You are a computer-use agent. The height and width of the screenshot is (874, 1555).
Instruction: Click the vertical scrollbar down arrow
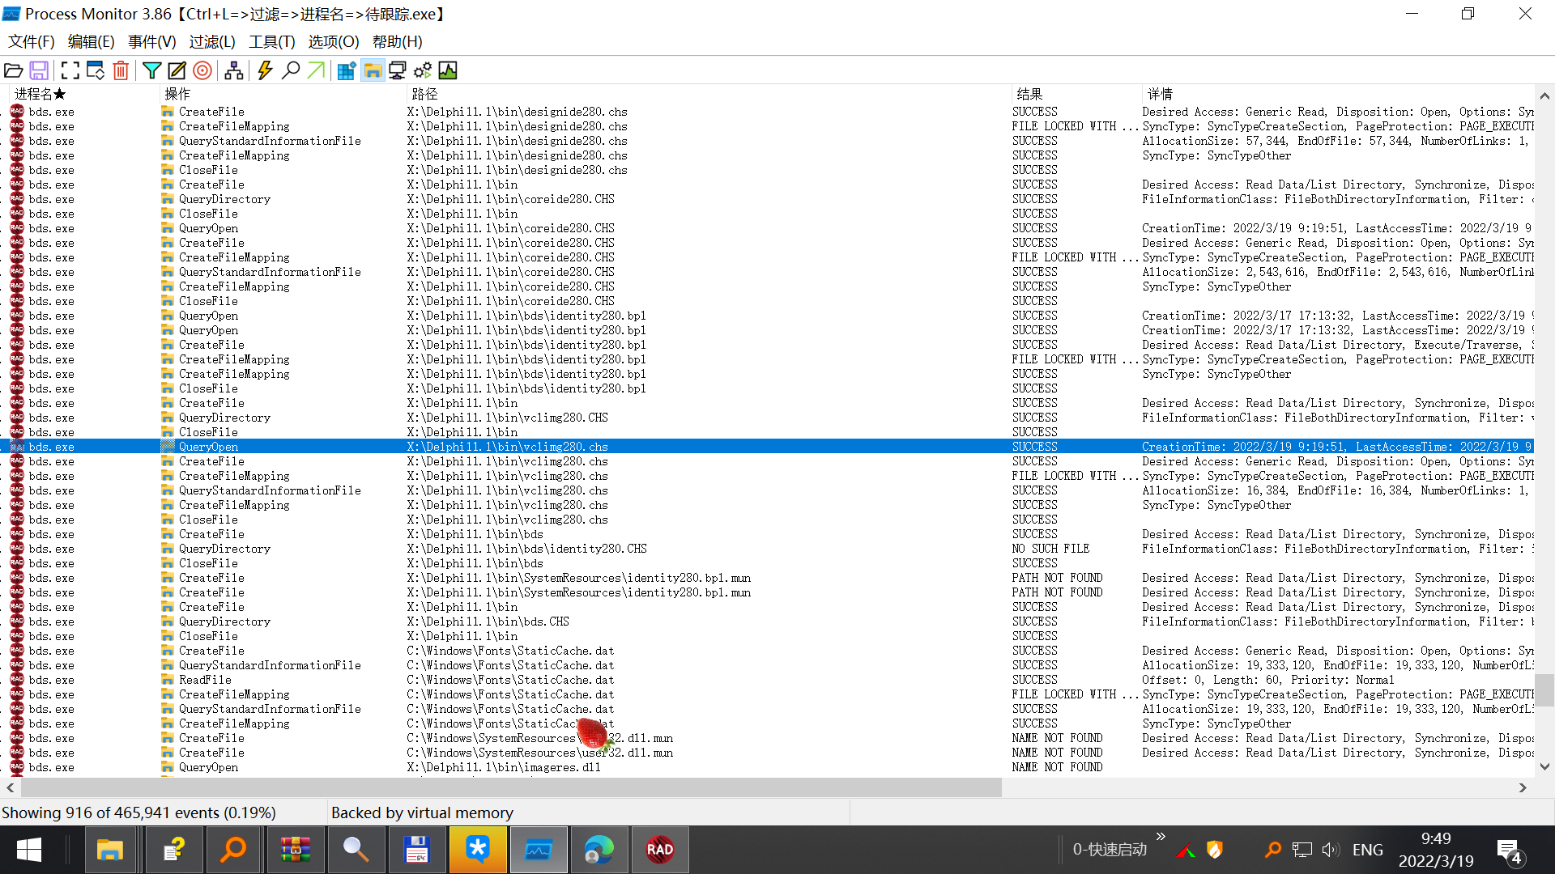click(x=1544, y=766)
